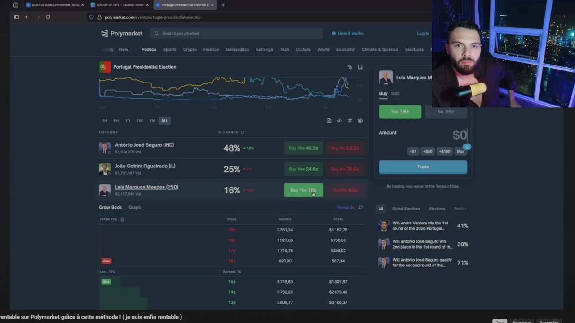The height and width of the screenshot is (323, 575).
Task: Set the amount to Max
Action: (460, 152)
